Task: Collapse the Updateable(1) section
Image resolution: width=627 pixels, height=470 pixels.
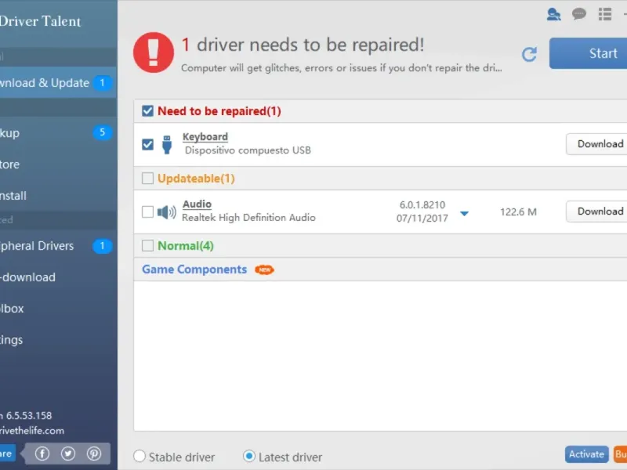Action: click(x=196, y=179)
